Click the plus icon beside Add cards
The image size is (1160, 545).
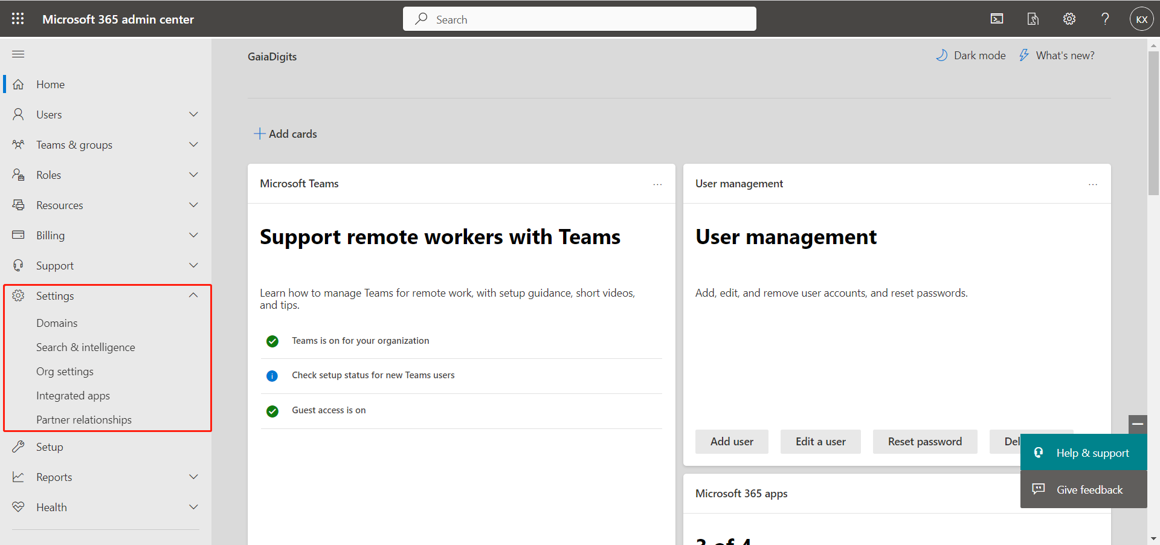click(259, 134)
